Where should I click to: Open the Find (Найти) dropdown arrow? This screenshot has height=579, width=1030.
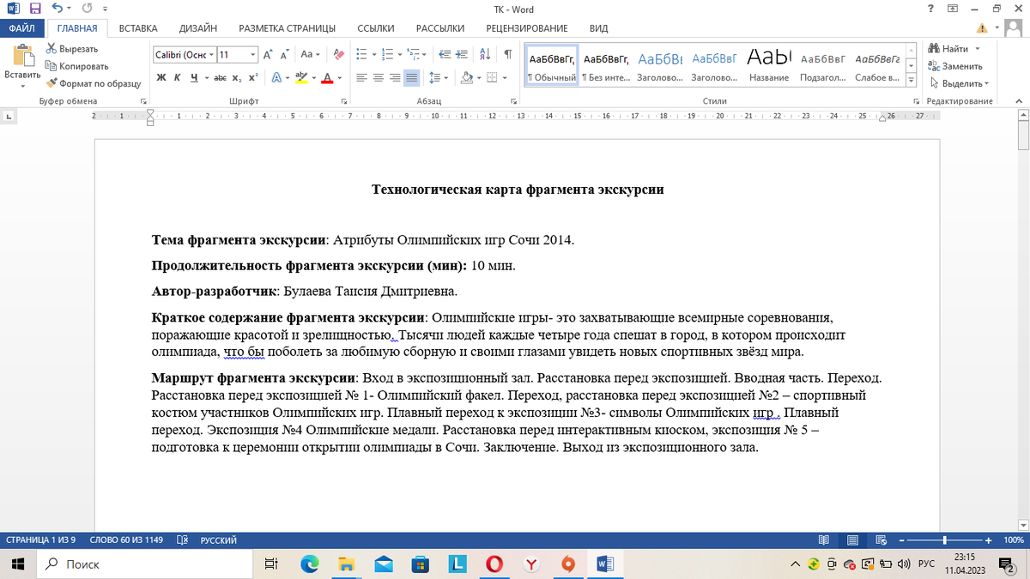pyautogui.click(x=978, y=49)
